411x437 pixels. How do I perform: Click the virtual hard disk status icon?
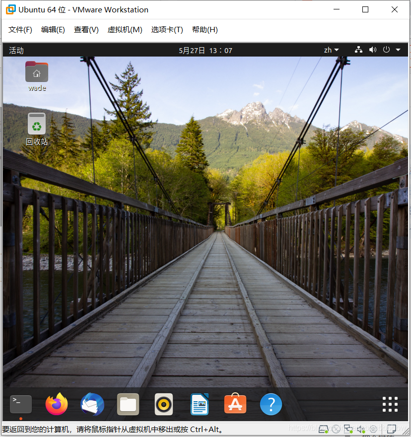(323, 429)
